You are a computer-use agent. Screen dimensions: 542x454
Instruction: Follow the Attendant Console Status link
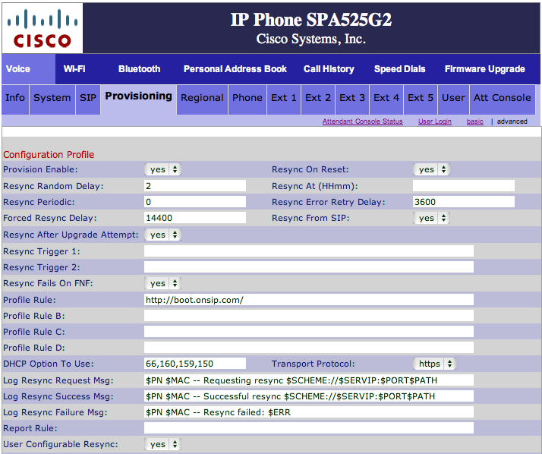tap(363, 121)
